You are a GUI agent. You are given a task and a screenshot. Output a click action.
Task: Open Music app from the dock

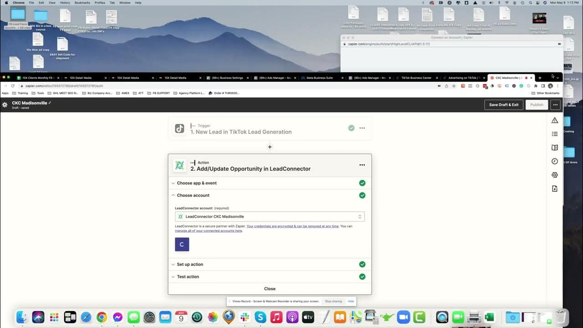(x=276, y=317)
